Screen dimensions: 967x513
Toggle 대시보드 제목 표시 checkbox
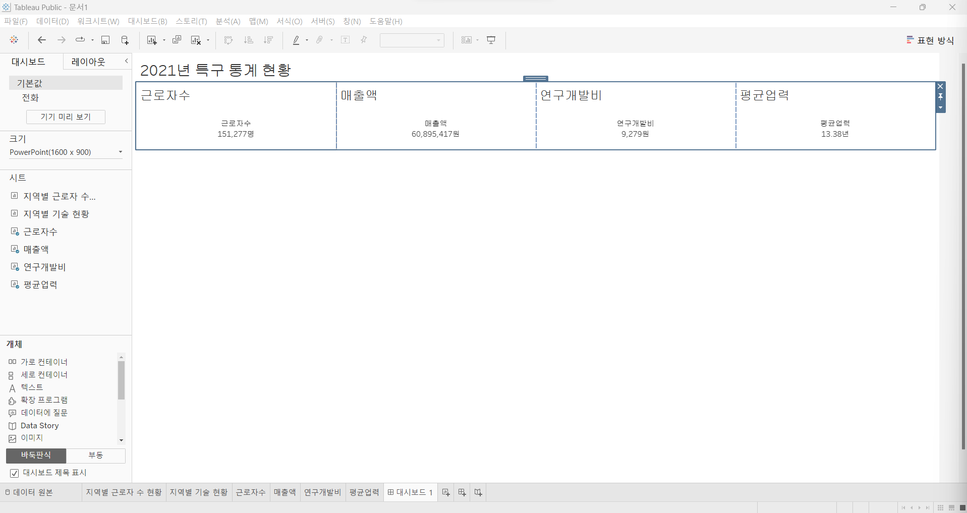pyautogui.click(x=15, y=473)
